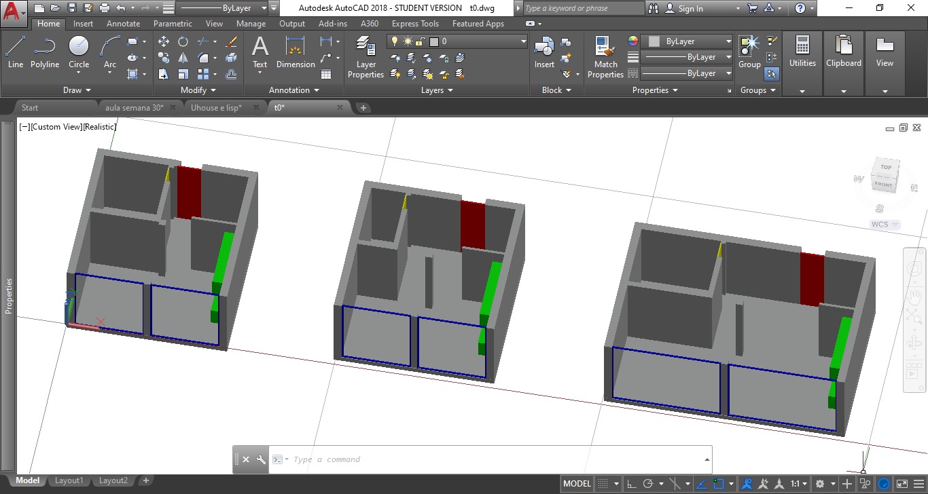This screenshot has height=494, width=928.
Task: Open the object color ByLayer dropdown
Action: pos(687,41)
